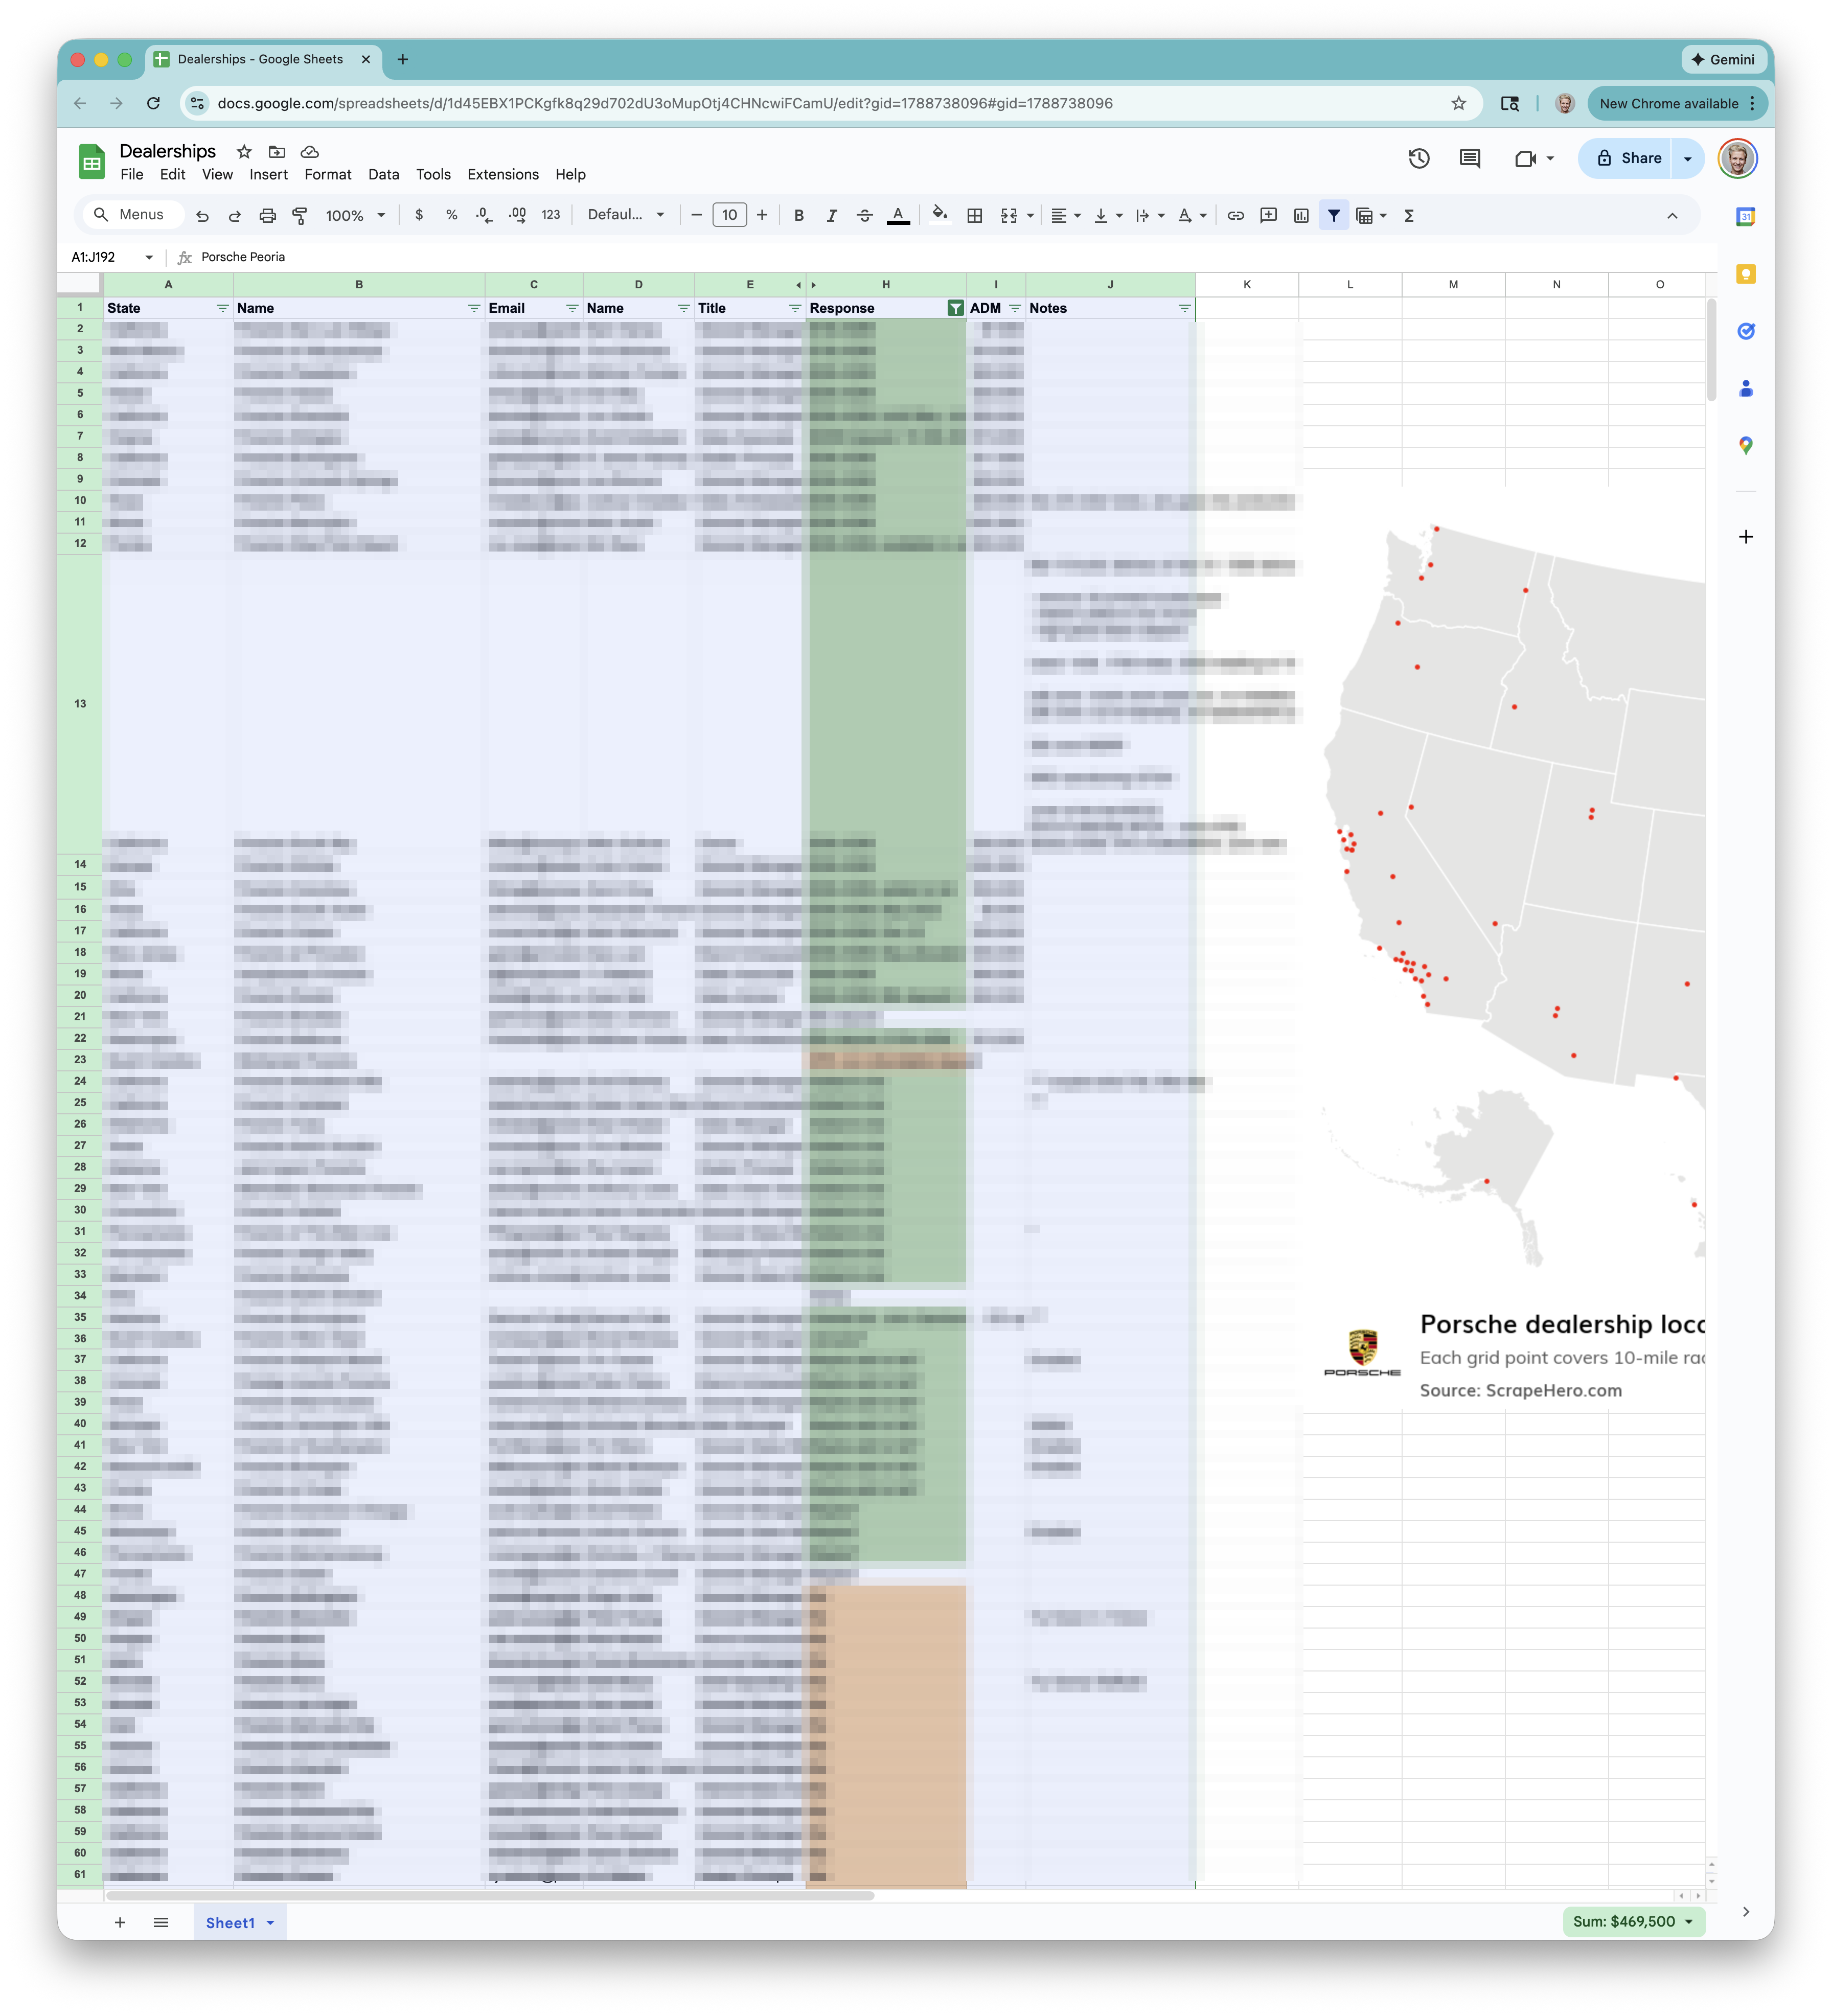Decrease decimal places

(484, 215)
